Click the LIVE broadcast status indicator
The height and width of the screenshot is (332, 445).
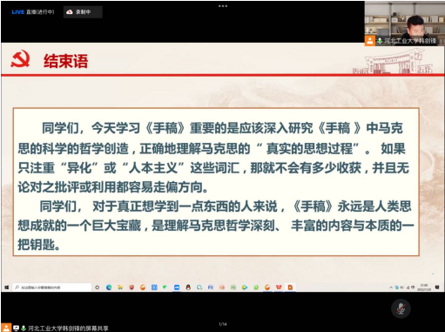click(33, 12)
